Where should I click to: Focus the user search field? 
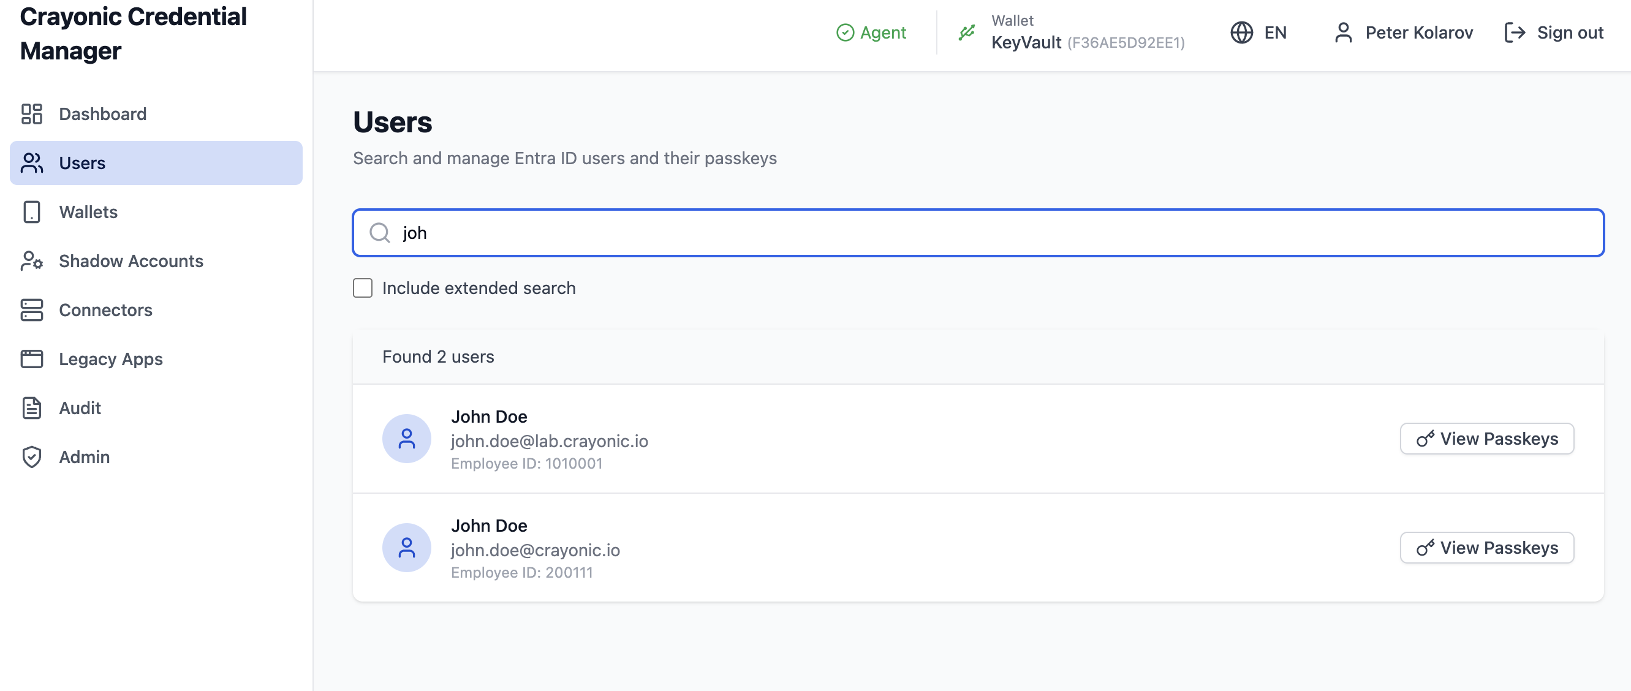coord(978,233)
